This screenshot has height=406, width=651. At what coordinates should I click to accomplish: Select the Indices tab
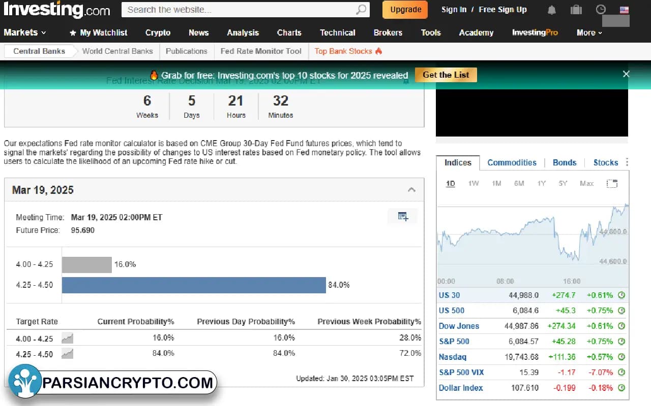[458, 162]
